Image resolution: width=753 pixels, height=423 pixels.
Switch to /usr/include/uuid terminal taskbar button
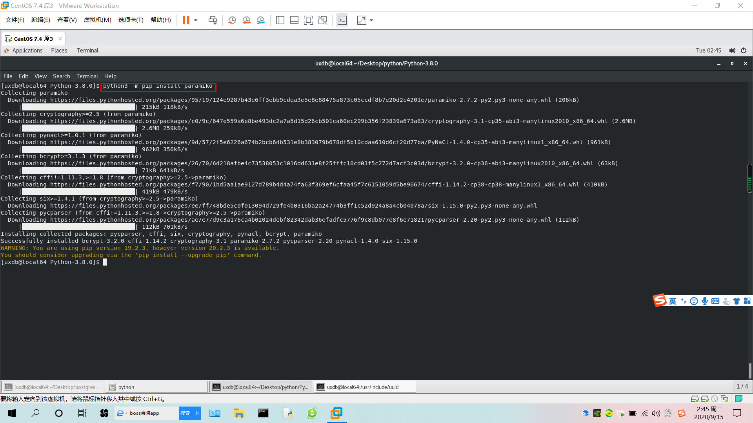366,387
